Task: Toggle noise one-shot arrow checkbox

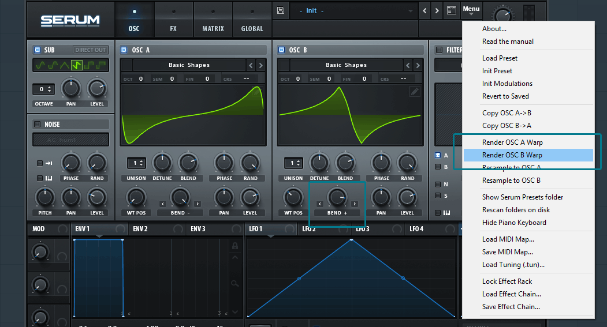Action: tap(39, 163)
